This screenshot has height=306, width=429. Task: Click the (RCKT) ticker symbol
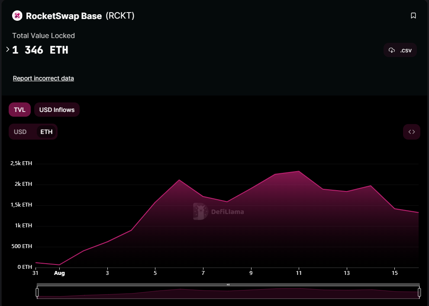point(120,16)
